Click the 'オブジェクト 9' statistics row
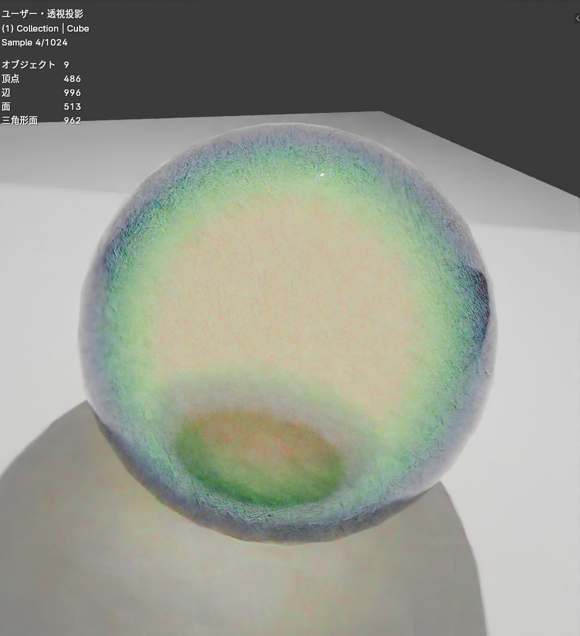The width and height of the screenshot is (580, 636). tap(35, 64)
